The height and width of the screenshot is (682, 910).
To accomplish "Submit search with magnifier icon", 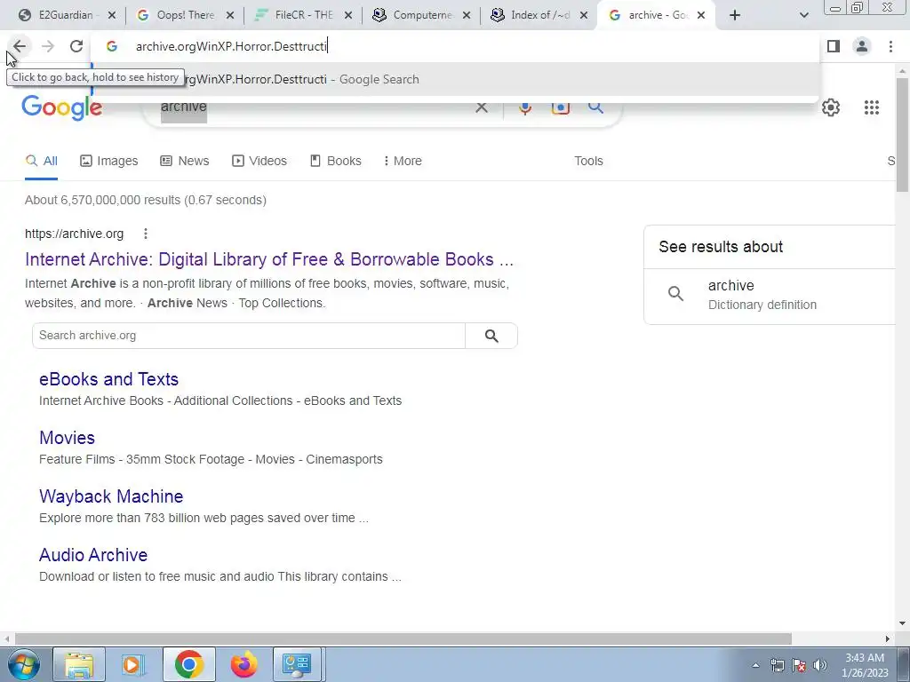I will point(595,107).
